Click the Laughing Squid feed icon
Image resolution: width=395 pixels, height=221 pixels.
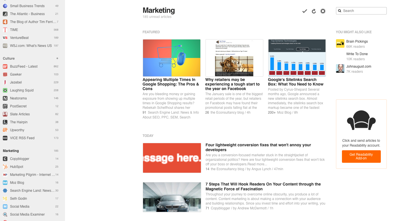click(5, 90)
